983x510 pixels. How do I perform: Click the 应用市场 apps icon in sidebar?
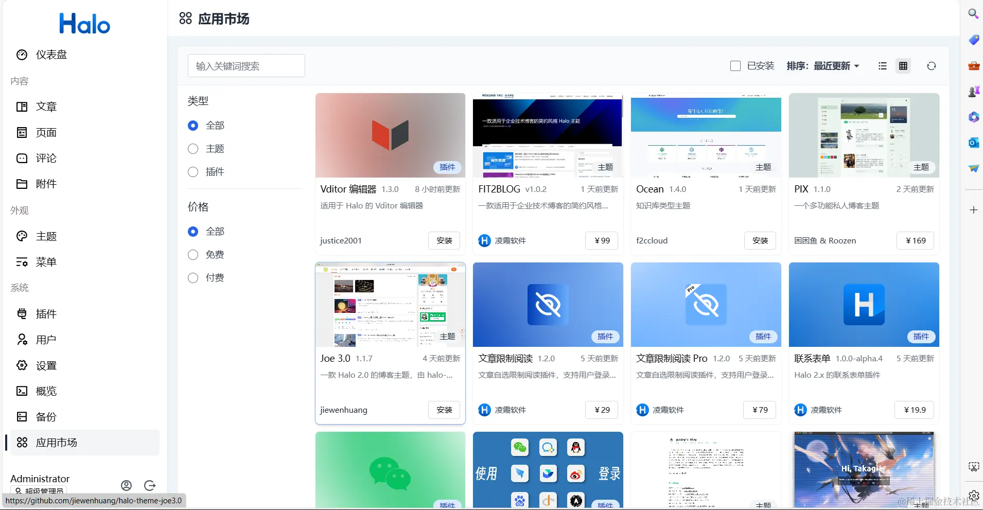point(22,443)
